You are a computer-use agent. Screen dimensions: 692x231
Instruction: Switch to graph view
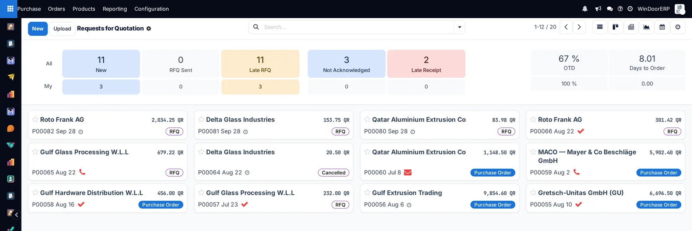pyautogui.click(x=647, y=27)
